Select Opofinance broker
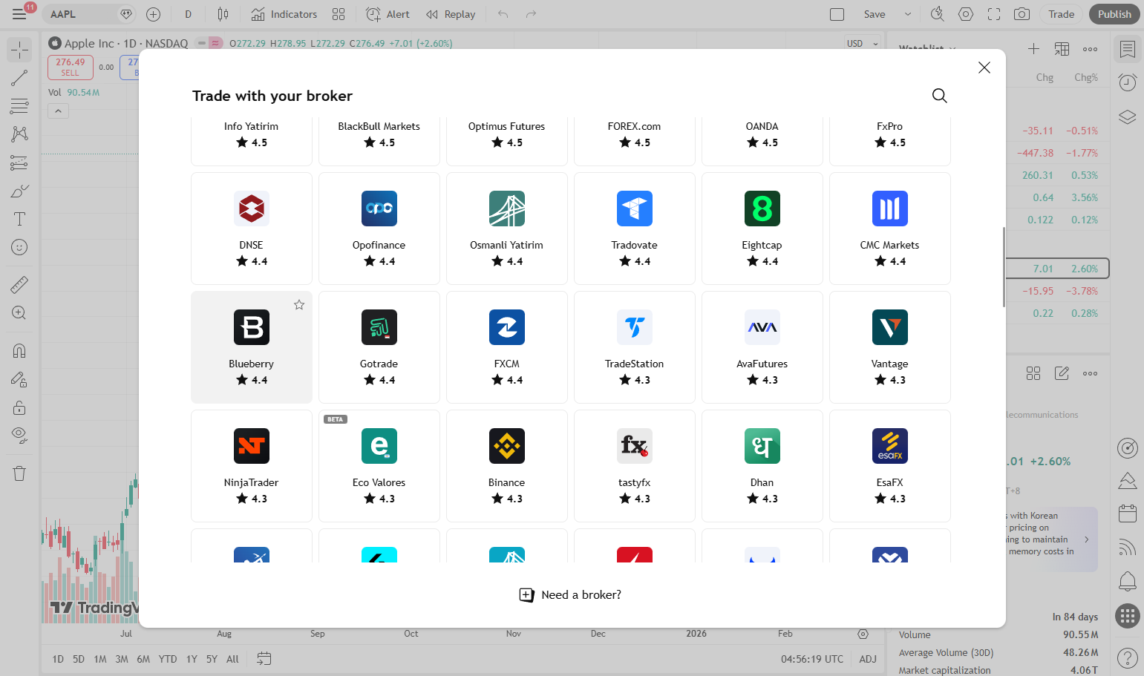Viewport: 1144px width, 676px height. point(379,229)
